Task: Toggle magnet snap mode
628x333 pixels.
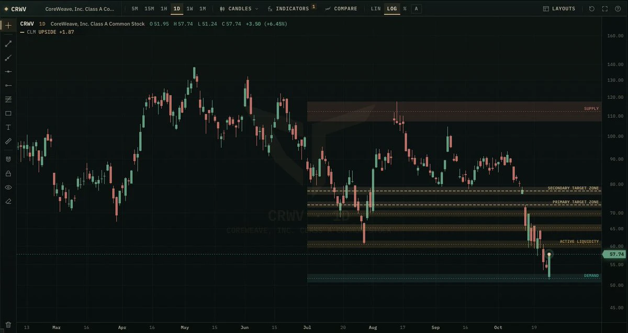Action: [8, 159]
